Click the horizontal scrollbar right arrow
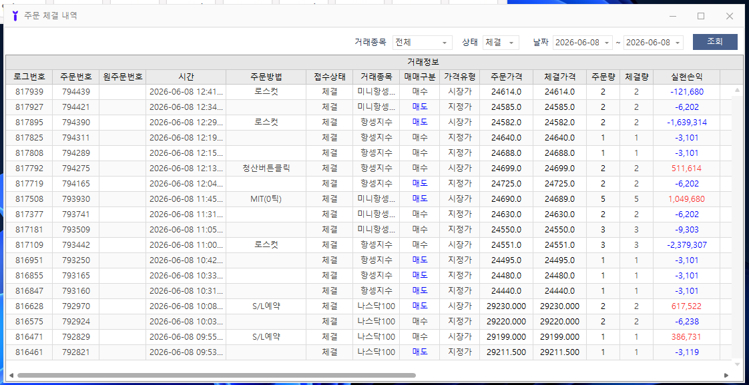Image resolution: width=749 pixels, height=385 pixels. click(726, 376)
